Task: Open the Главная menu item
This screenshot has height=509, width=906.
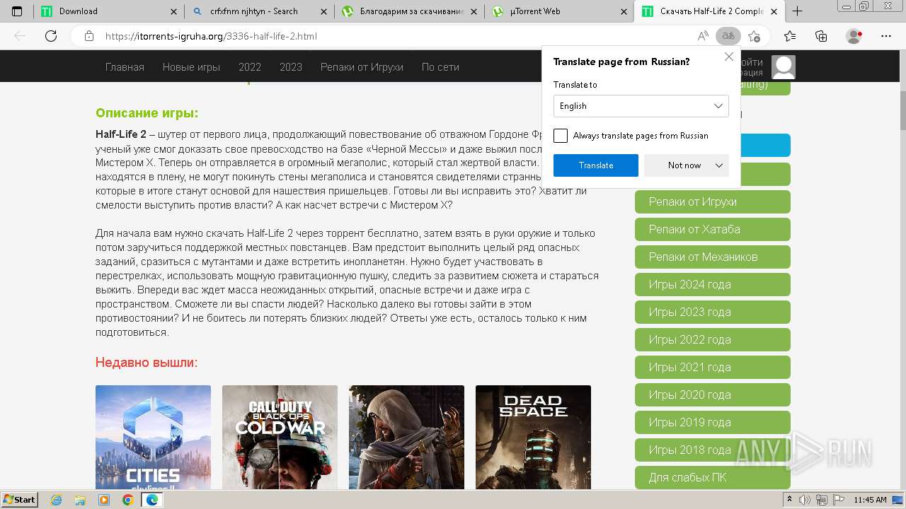Action: [125, 67]
